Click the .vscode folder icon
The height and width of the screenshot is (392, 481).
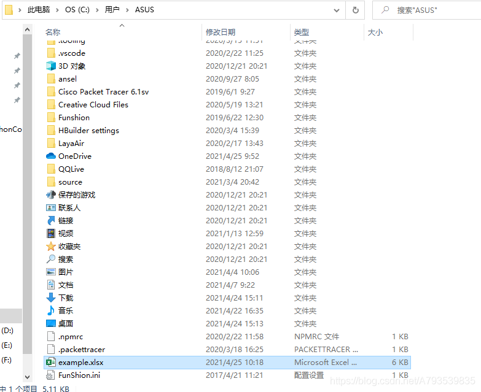pos(51,53)
